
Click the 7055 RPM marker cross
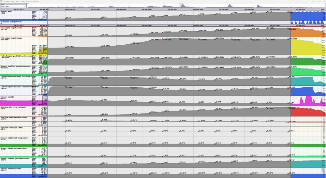(289, 12)
